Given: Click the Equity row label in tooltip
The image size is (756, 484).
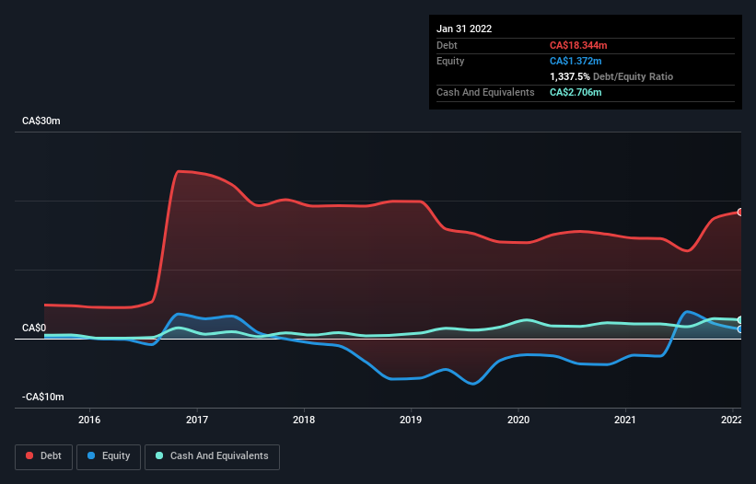Looking at the screenshot, I should 450,61.
